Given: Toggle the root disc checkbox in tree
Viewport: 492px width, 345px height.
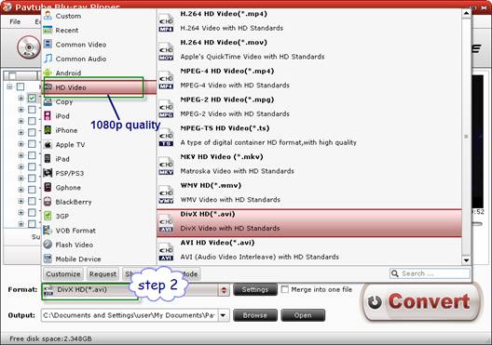Looking at the screenshot, I should [20, 86].
